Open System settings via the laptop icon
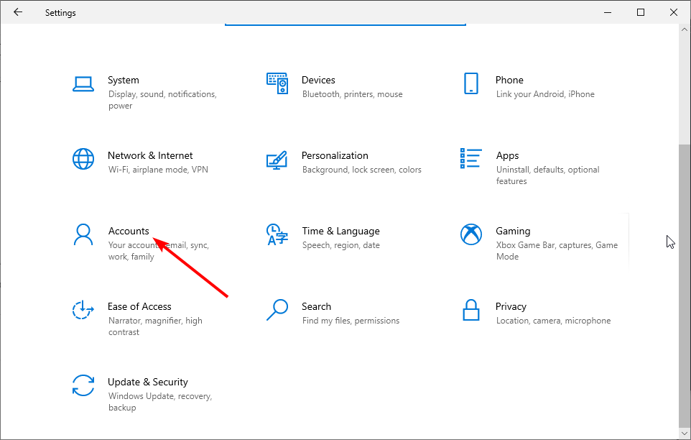The height and width of the screenshot is (440, 691). [x=83, y=83]
